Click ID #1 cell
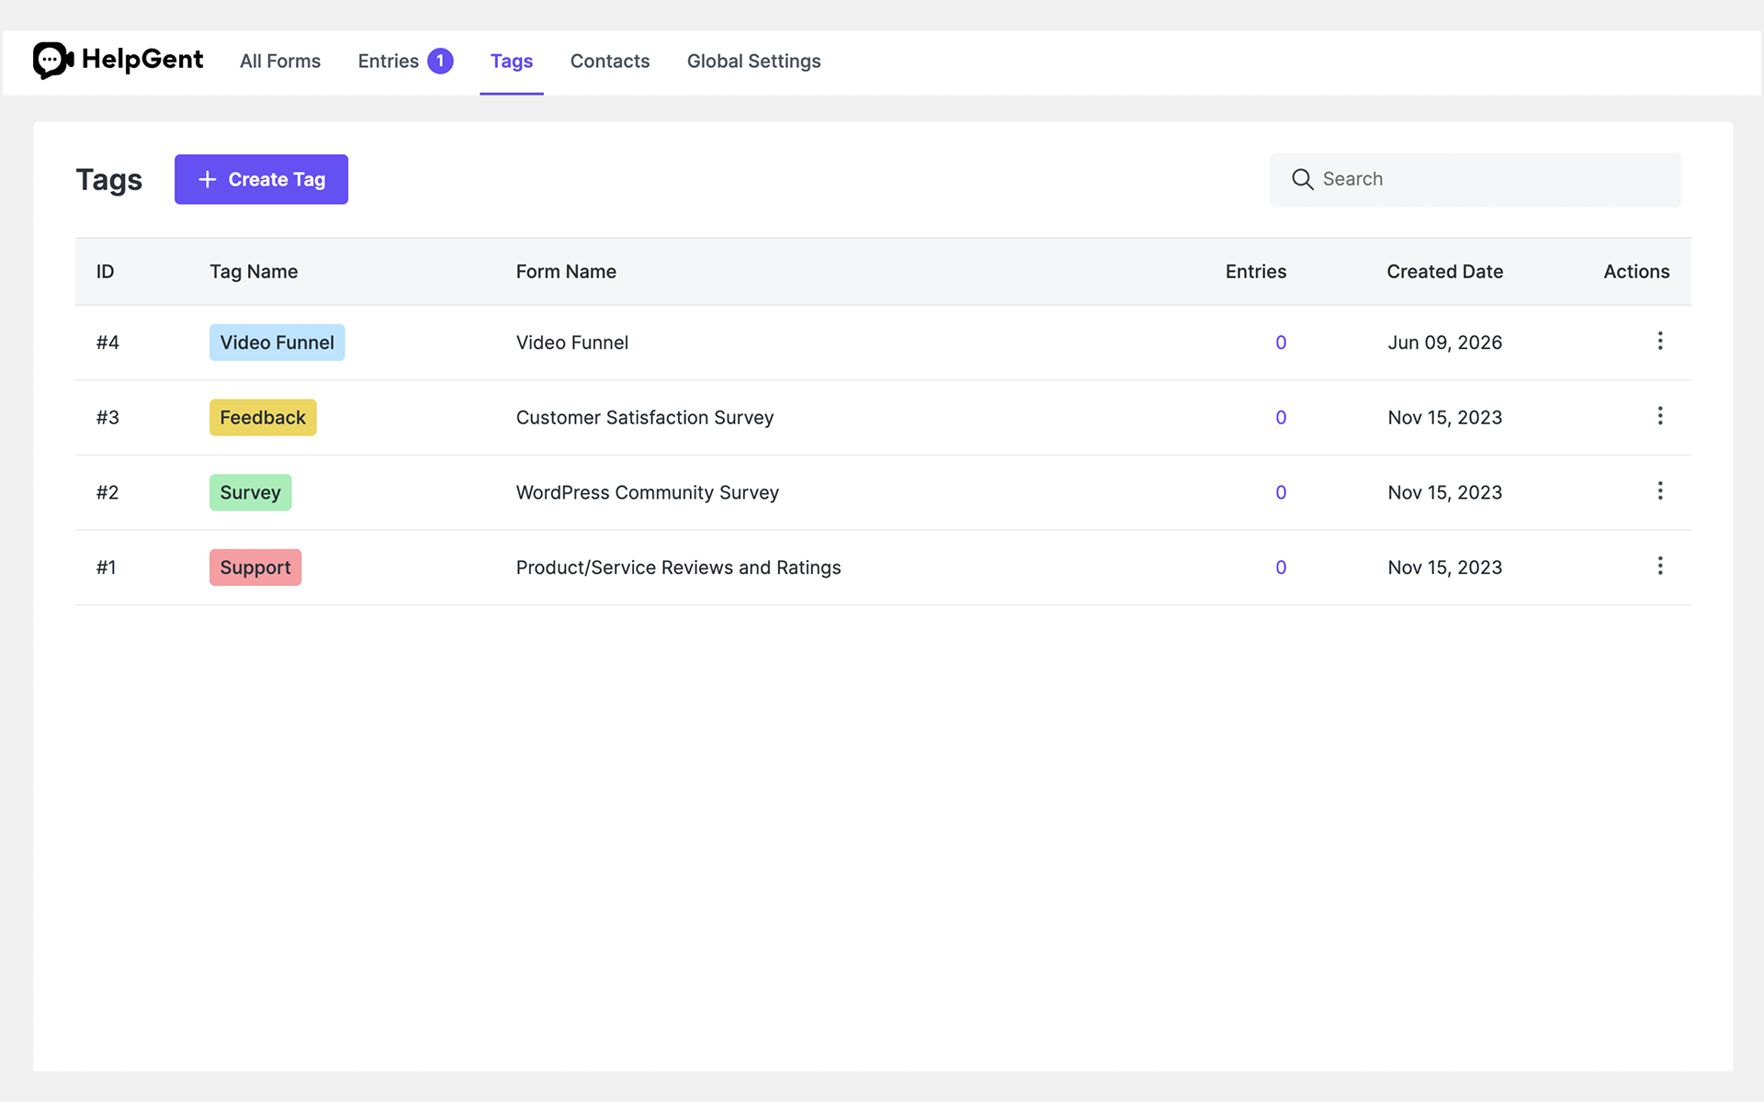Viewport: 1764px width, 1102px height. point(107,568)
